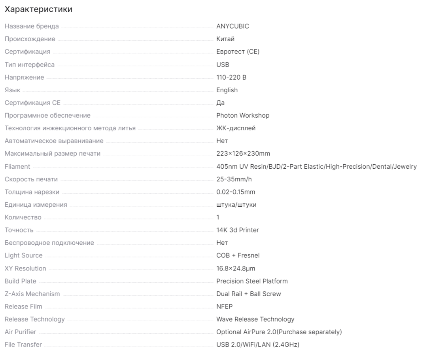Click the Характеристики section heading
431x352 pixels.
point(38,10)
